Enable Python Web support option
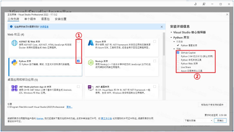Viewport: 234px width, 132px height. [x=178, y=63]
